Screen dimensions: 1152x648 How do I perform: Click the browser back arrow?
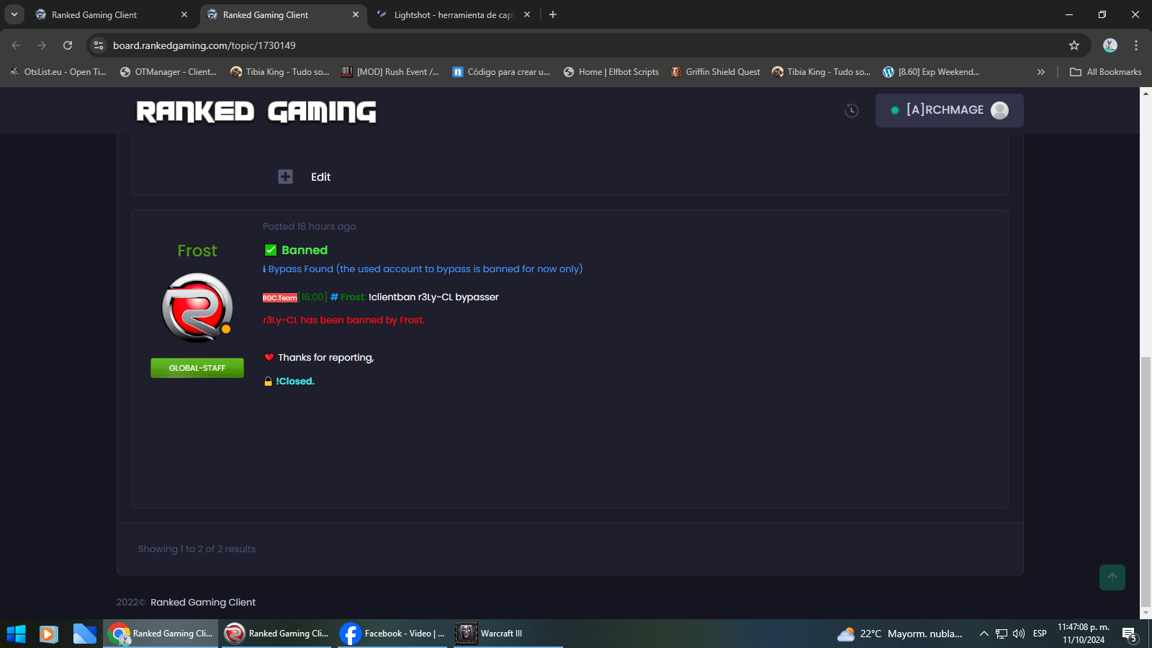(16, 45)
